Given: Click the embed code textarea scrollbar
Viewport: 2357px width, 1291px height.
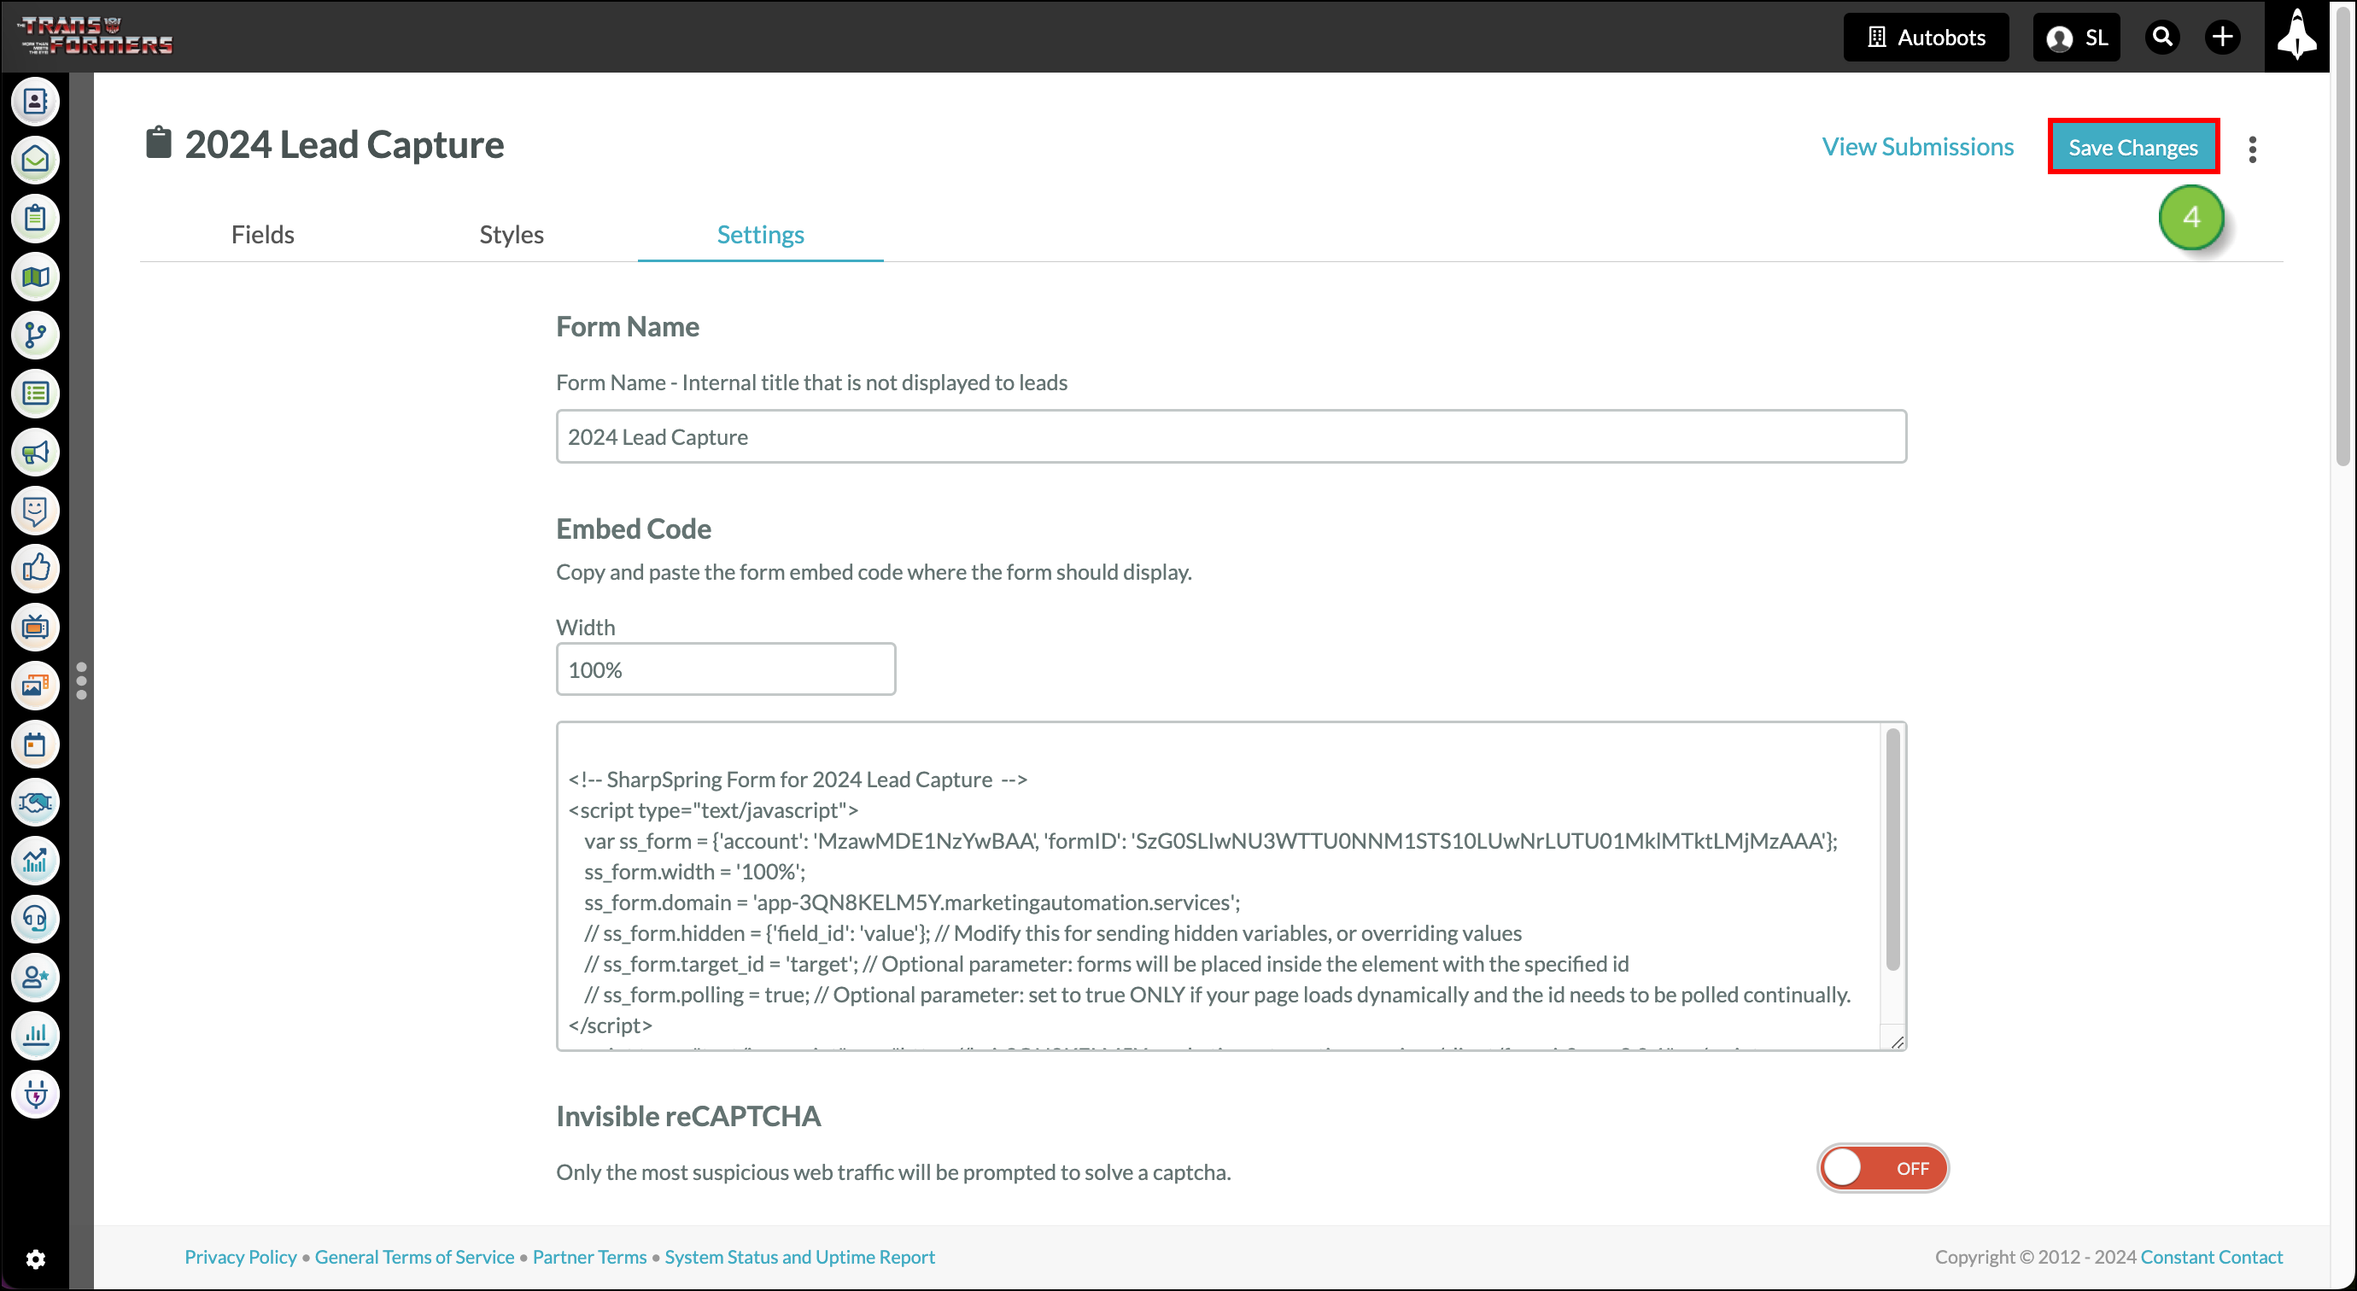Looking at the screenshot, I should pos(1893,849).
